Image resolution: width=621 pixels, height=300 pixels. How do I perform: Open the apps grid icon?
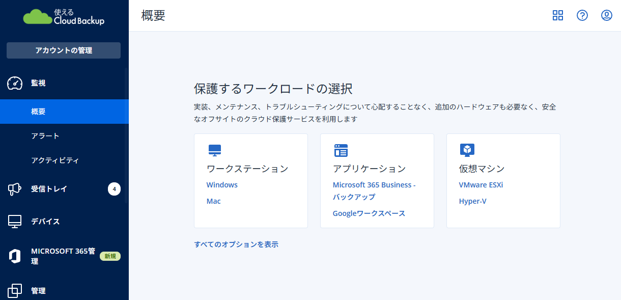558,15
